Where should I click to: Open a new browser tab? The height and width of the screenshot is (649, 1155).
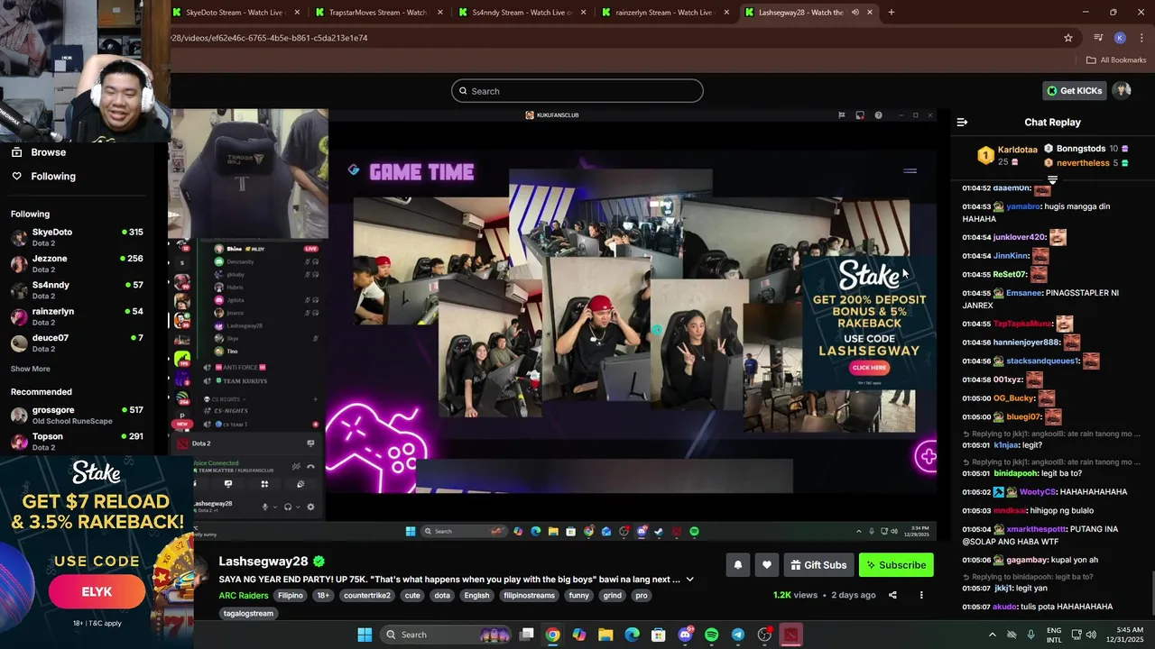(x=892, y=13)
